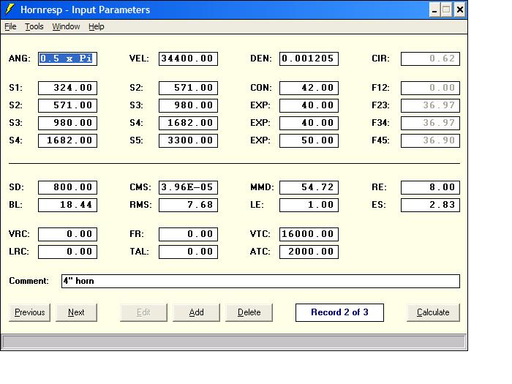Select the RMS field showing 7.68
512x384 pixels.
pos(188,205)
